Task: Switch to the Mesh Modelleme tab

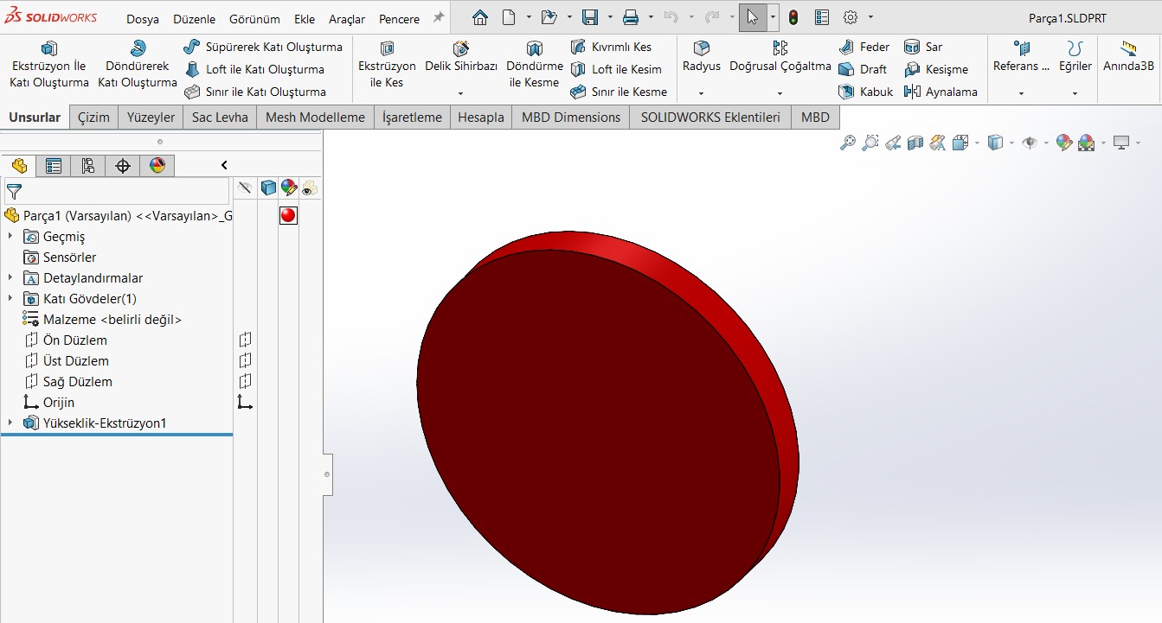Action: (315, 117)
